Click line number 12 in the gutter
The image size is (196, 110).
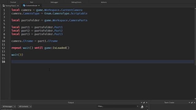coord(3,48)
